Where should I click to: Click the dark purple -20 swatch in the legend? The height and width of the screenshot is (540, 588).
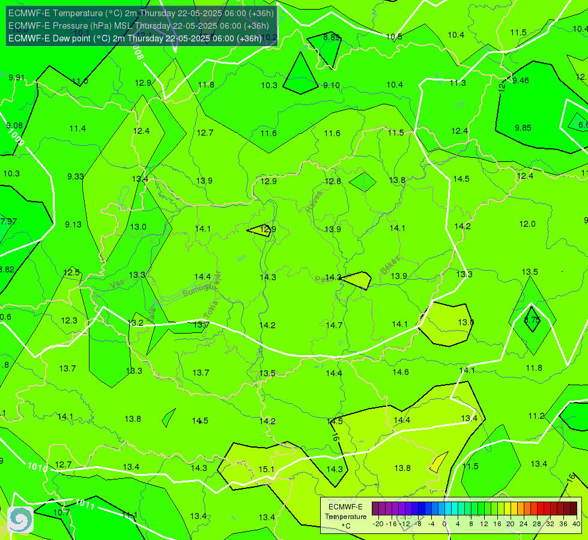click(x=375, y=509)
